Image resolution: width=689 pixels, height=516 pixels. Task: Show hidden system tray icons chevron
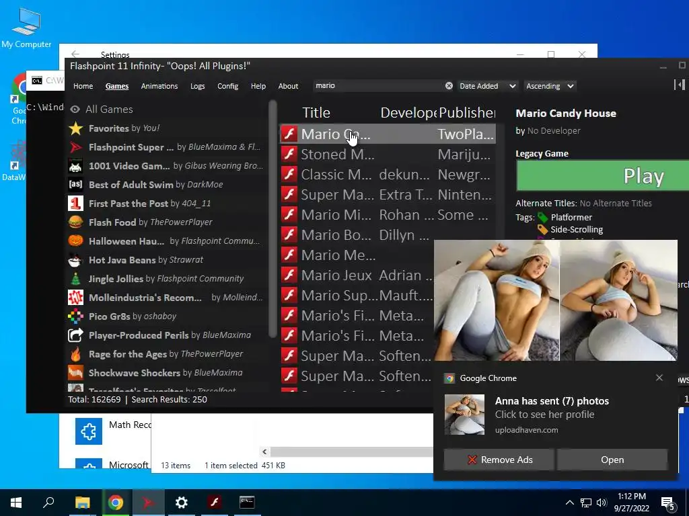pyautogui.click(x=569, y=503)
